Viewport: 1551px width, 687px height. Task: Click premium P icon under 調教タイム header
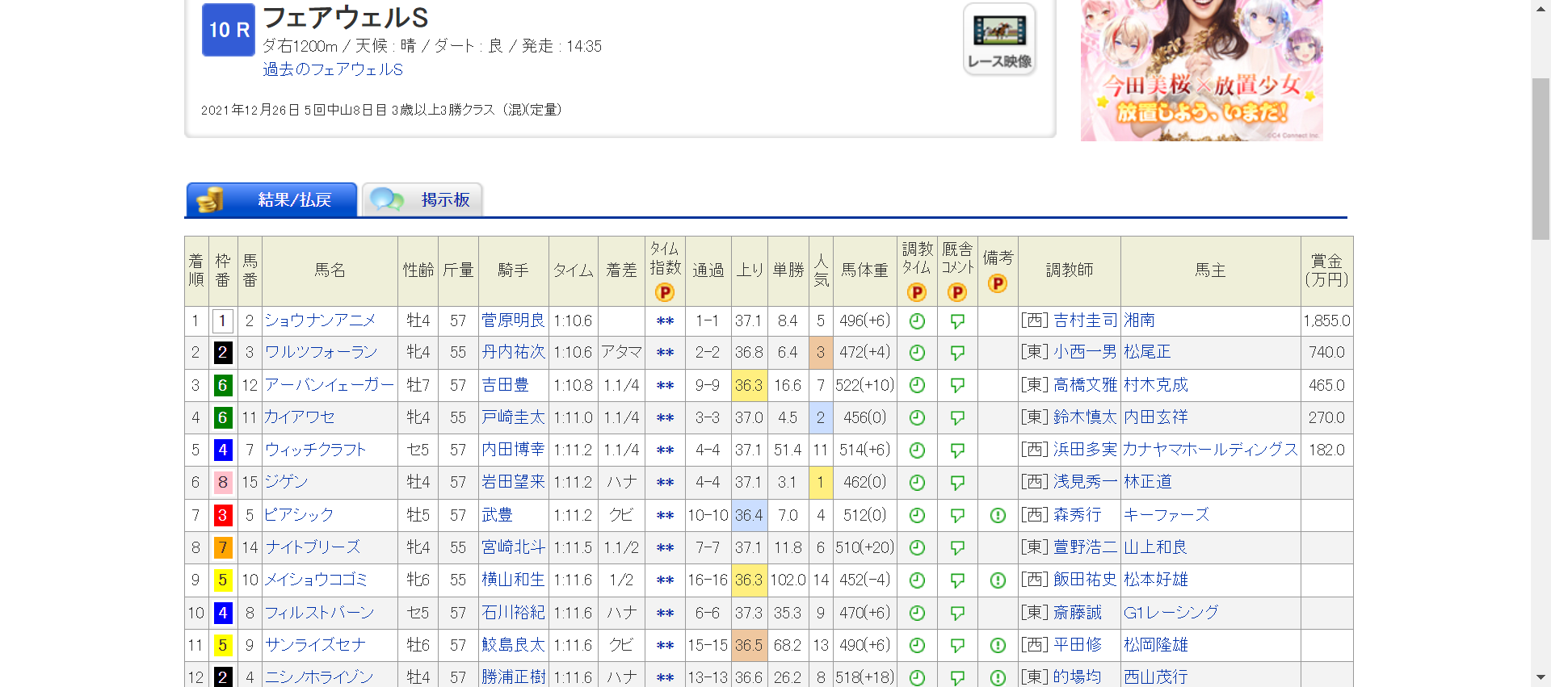pos(917,292)
